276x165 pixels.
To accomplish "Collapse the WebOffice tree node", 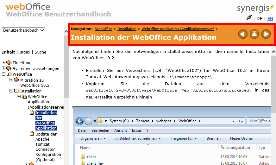I will click(3, 74).
